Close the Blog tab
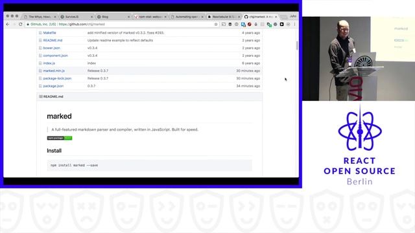Image resolution: width=415 pixels, height=233 pixels. click(x=128, y=17)
